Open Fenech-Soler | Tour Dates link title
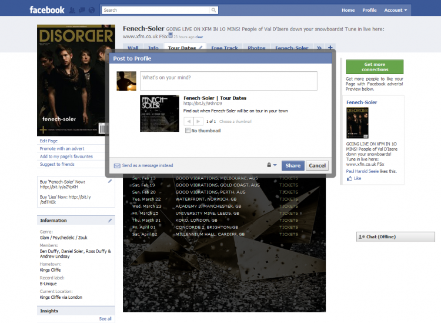The width and height of the screenshot is (441, 323). pos(215,98)
